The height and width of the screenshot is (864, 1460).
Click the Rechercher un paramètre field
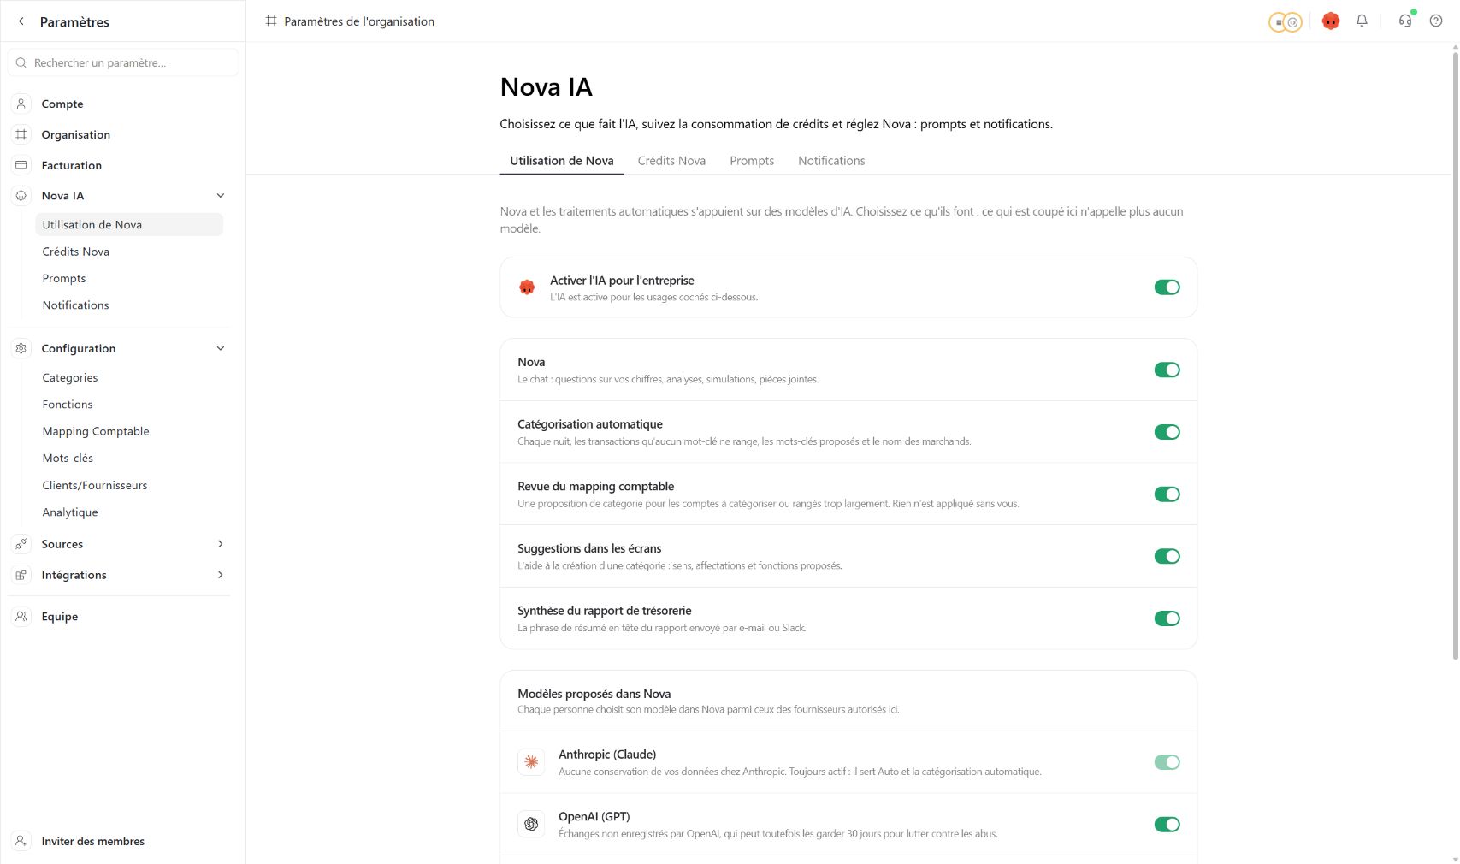[123, 62]
